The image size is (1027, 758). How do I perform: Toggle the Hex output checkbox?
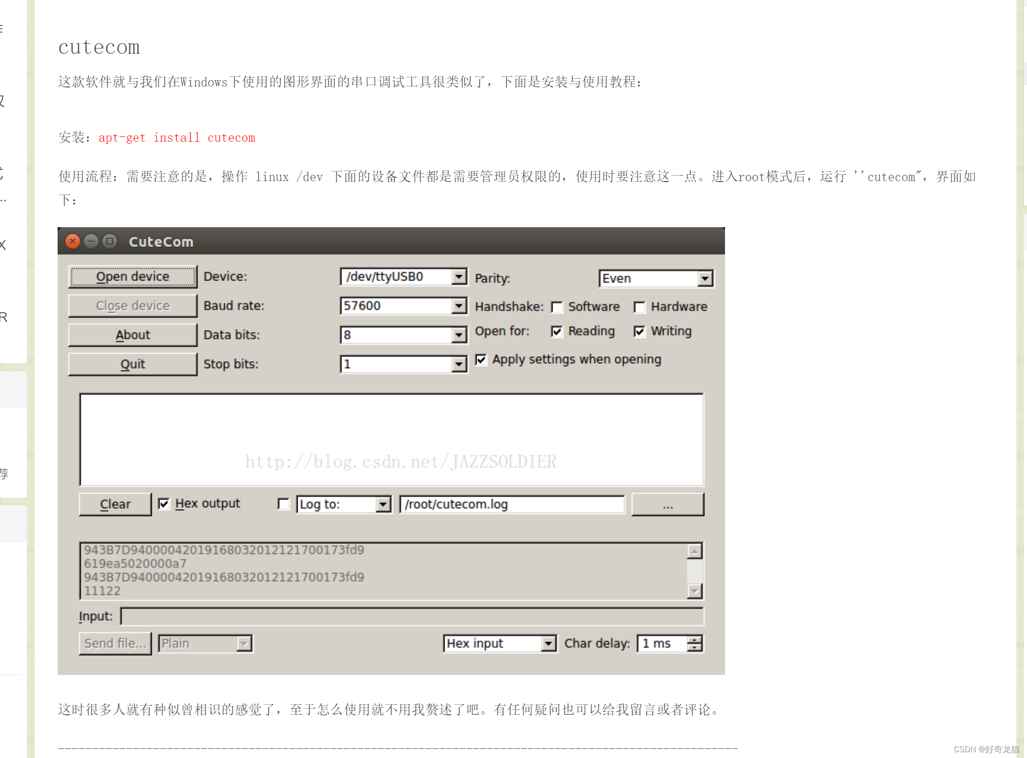(x=164, y=503)
